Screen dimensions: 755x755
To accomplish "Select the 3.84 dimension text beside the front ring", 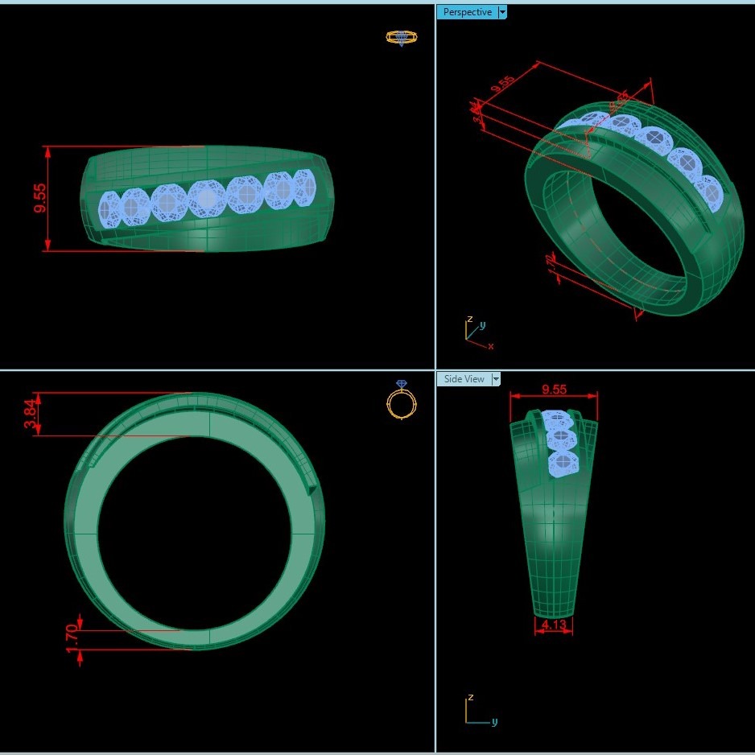I will 30,414.
